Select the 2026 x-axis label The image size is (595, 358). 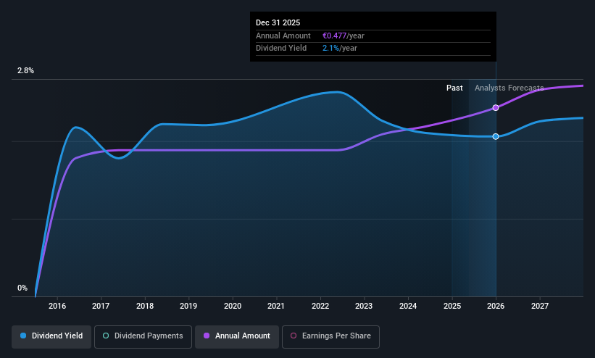pos(496,306)
